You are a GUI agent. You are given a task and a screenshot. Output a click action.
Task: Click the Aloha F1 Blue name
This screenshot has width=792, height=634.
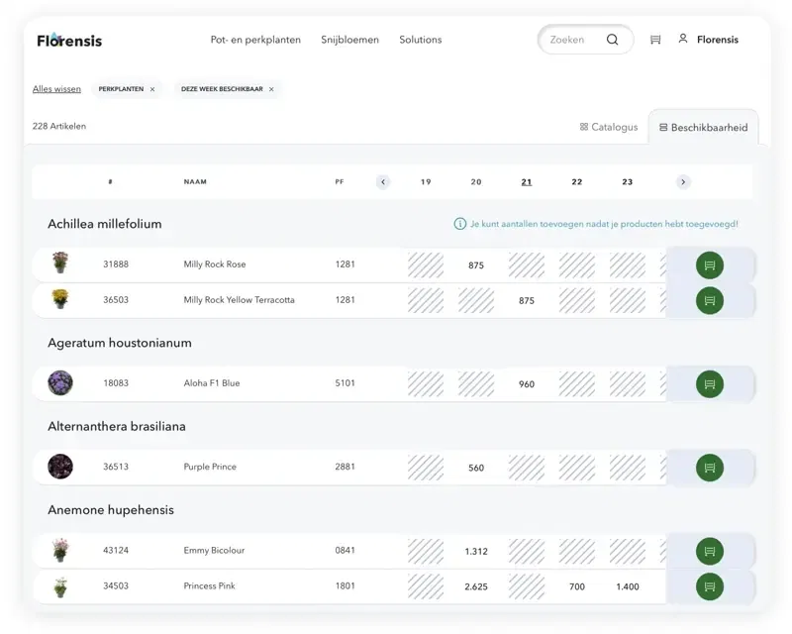tap(212, 383)
